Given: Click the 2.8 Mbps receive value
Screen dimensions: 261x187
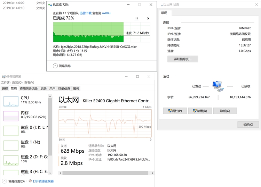Looking at the screenshot, I should pos(72,163).
